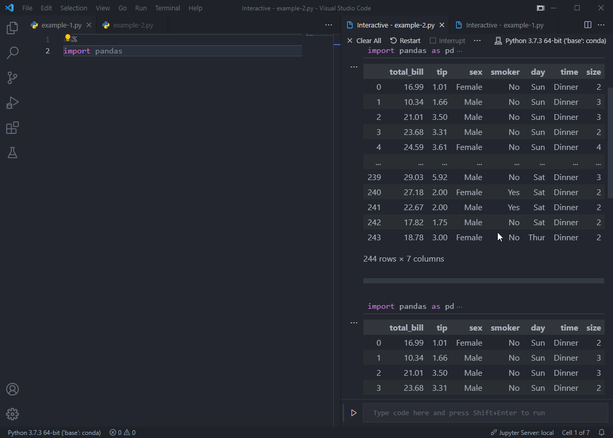Click the tip header in second table

[442, 328]
